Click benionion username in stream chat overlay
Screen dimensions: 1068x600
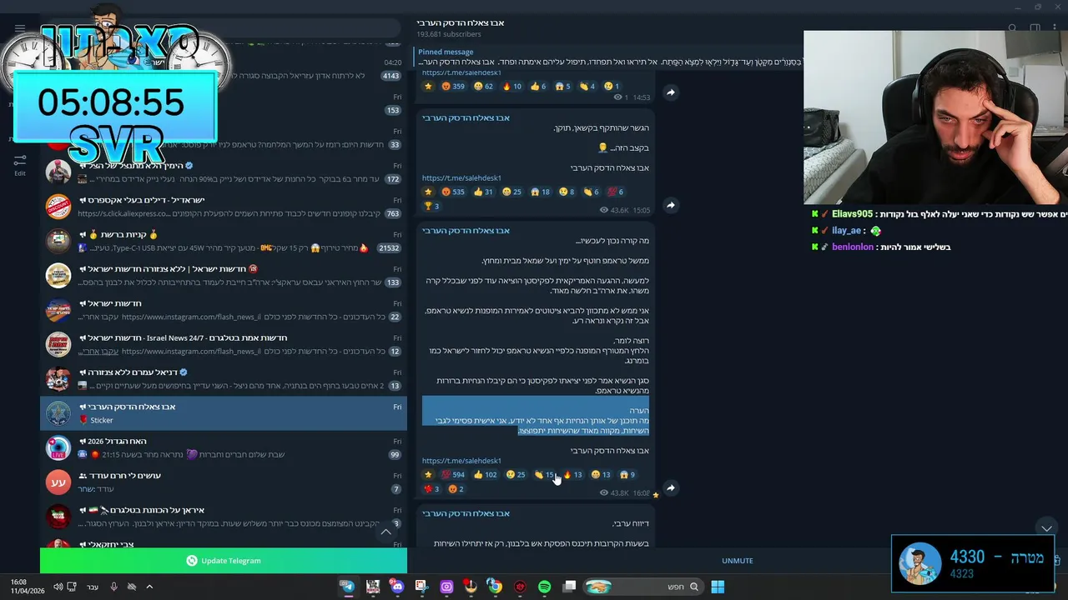pyautogui.click(x=853, y=247)
